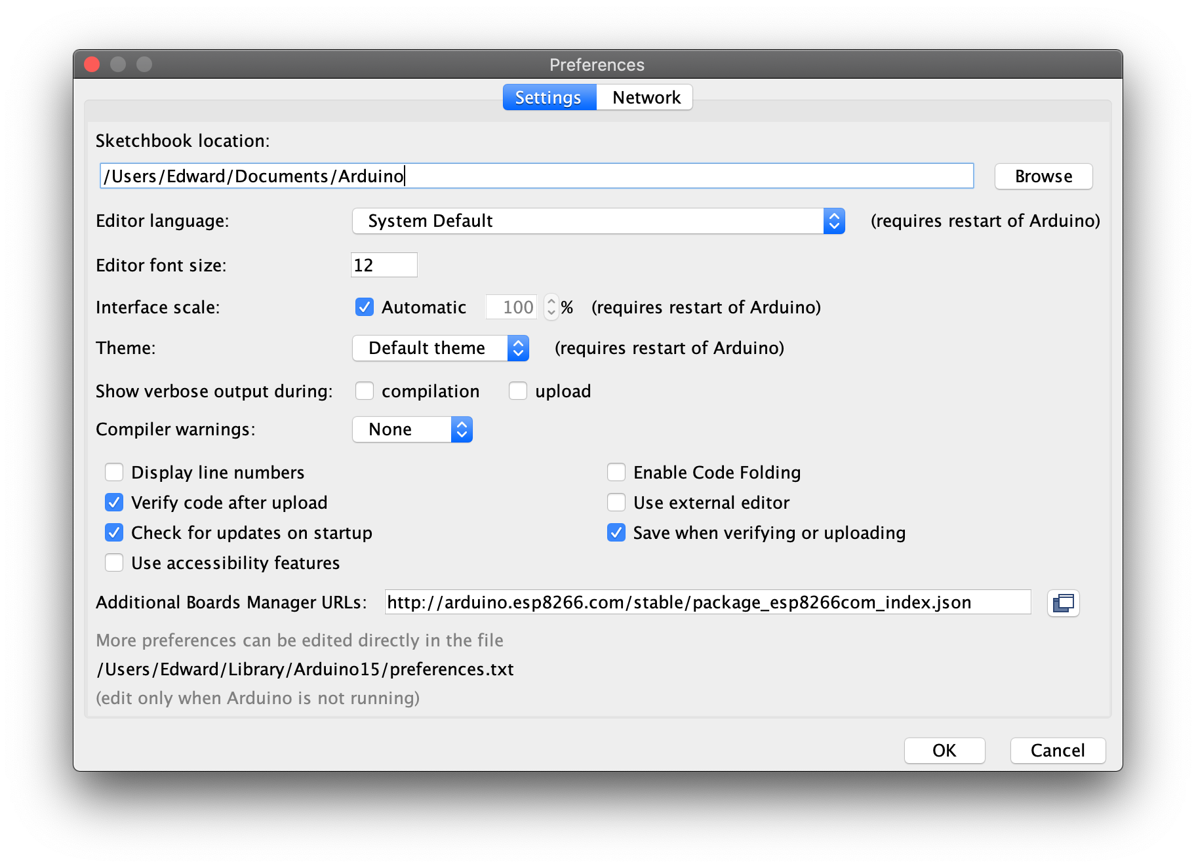The width and height of the screenshot is (1196, 868).
Task: Enable verbose output during compilation
Action: click(x=365, y=391)
